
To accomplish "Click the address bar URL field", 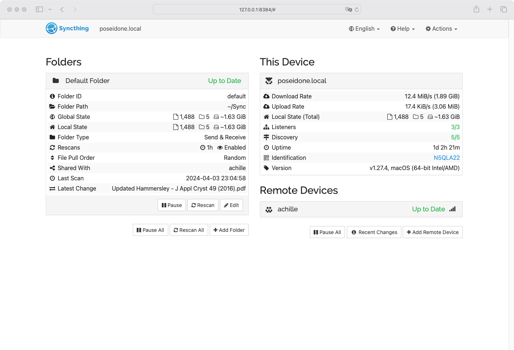I will (x=257, y=10).
